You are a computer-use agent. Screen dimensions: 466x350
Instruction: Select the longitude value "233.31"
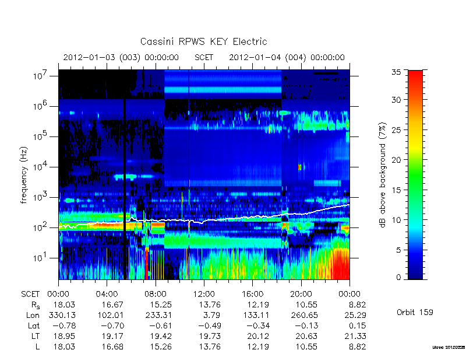point(158,315)
